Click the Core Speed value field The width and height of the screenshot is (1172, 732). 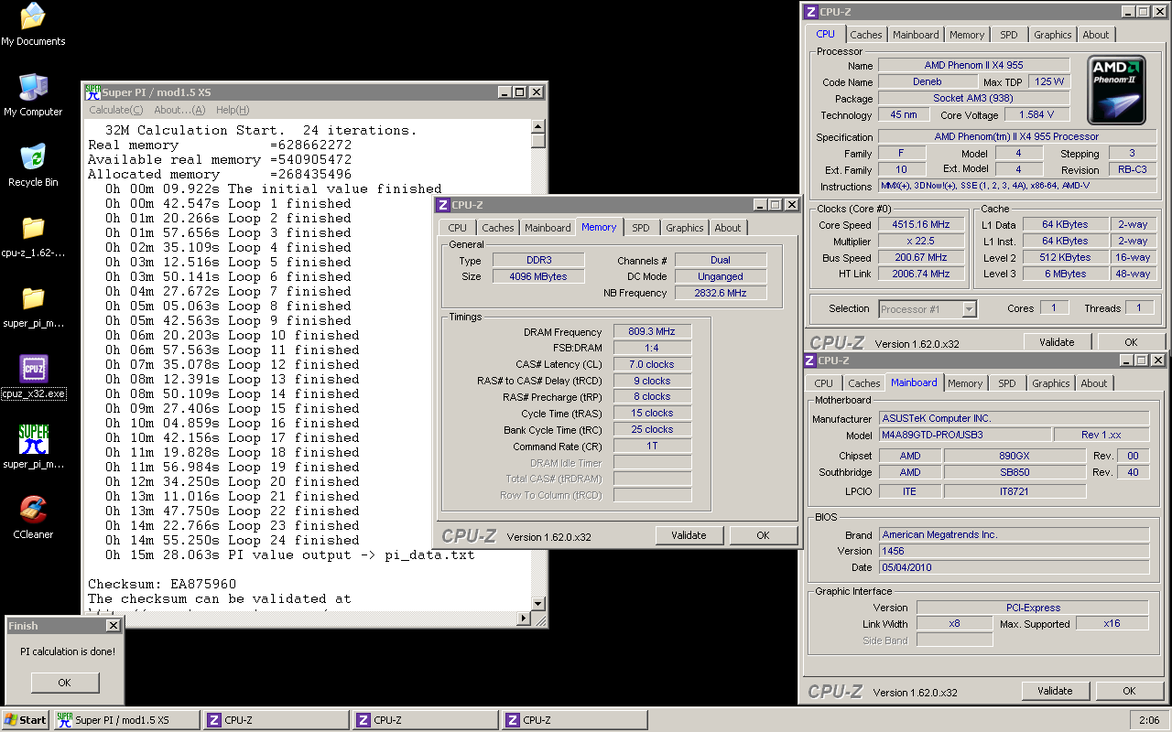pyautogui.click(x=921, y=225)
